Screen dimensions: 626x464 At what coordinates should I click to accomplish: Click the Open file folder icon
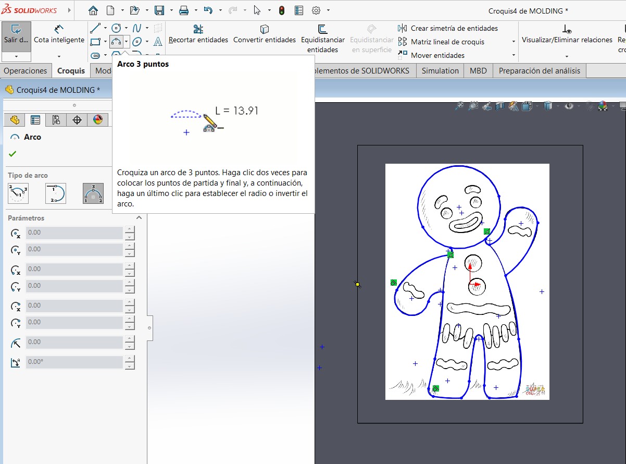point(134,10)
